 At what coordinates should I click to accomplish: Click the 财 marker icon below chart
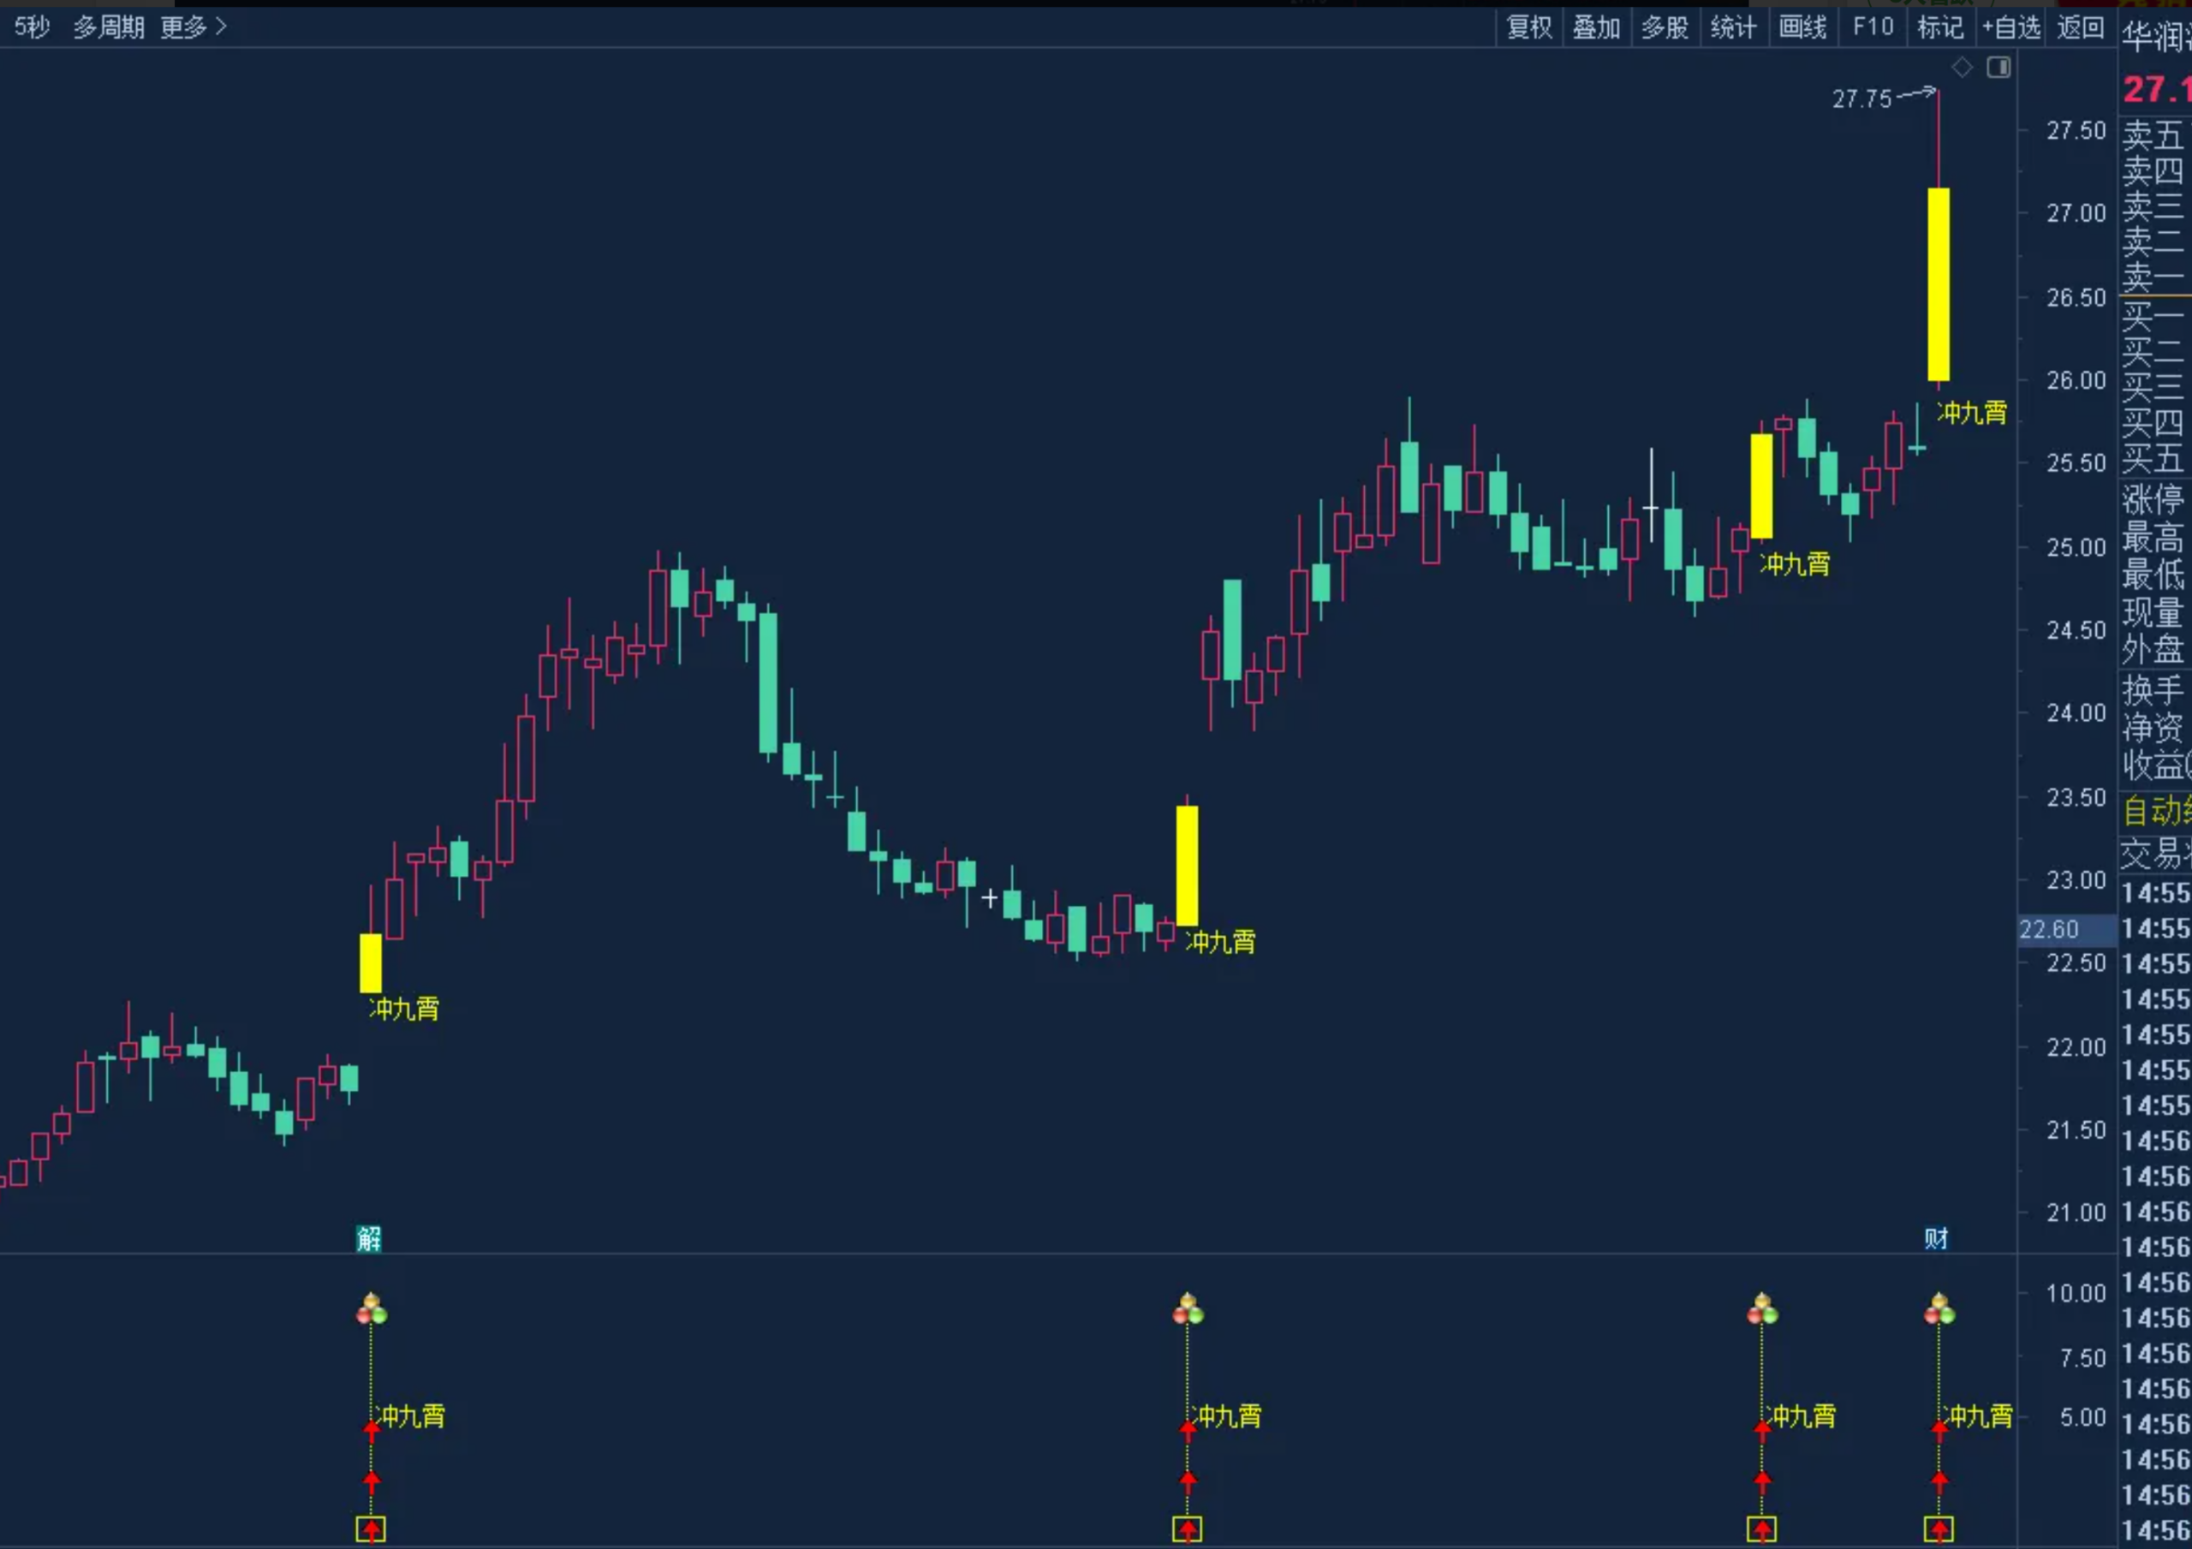point(1935,1239)
